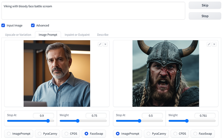The height and width of the screenshot is (138, 224).
Task: Edit the Viking image with pencil icon
Action: pyautogui.click(x=209, y=44)
